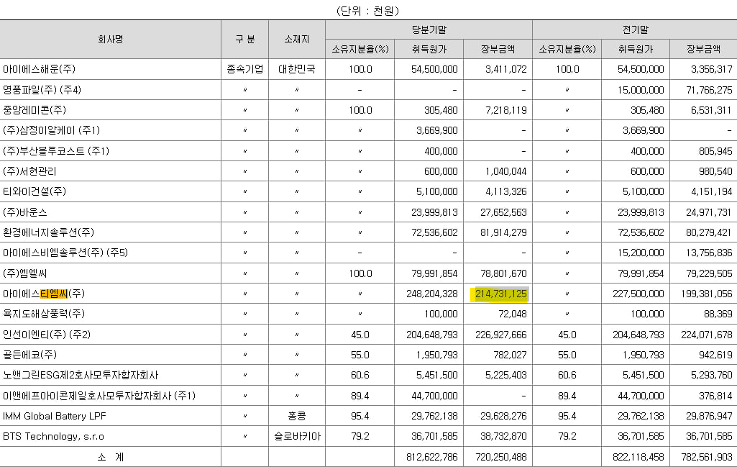This screenshot has height=467, width=737.
Task: Click the unit label (단위 : 천원)
Action: [367, 10]
